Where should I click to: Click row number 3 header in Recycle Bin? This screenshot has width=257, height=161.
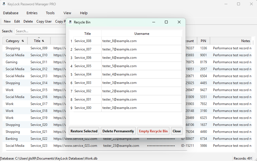(71, 58)
